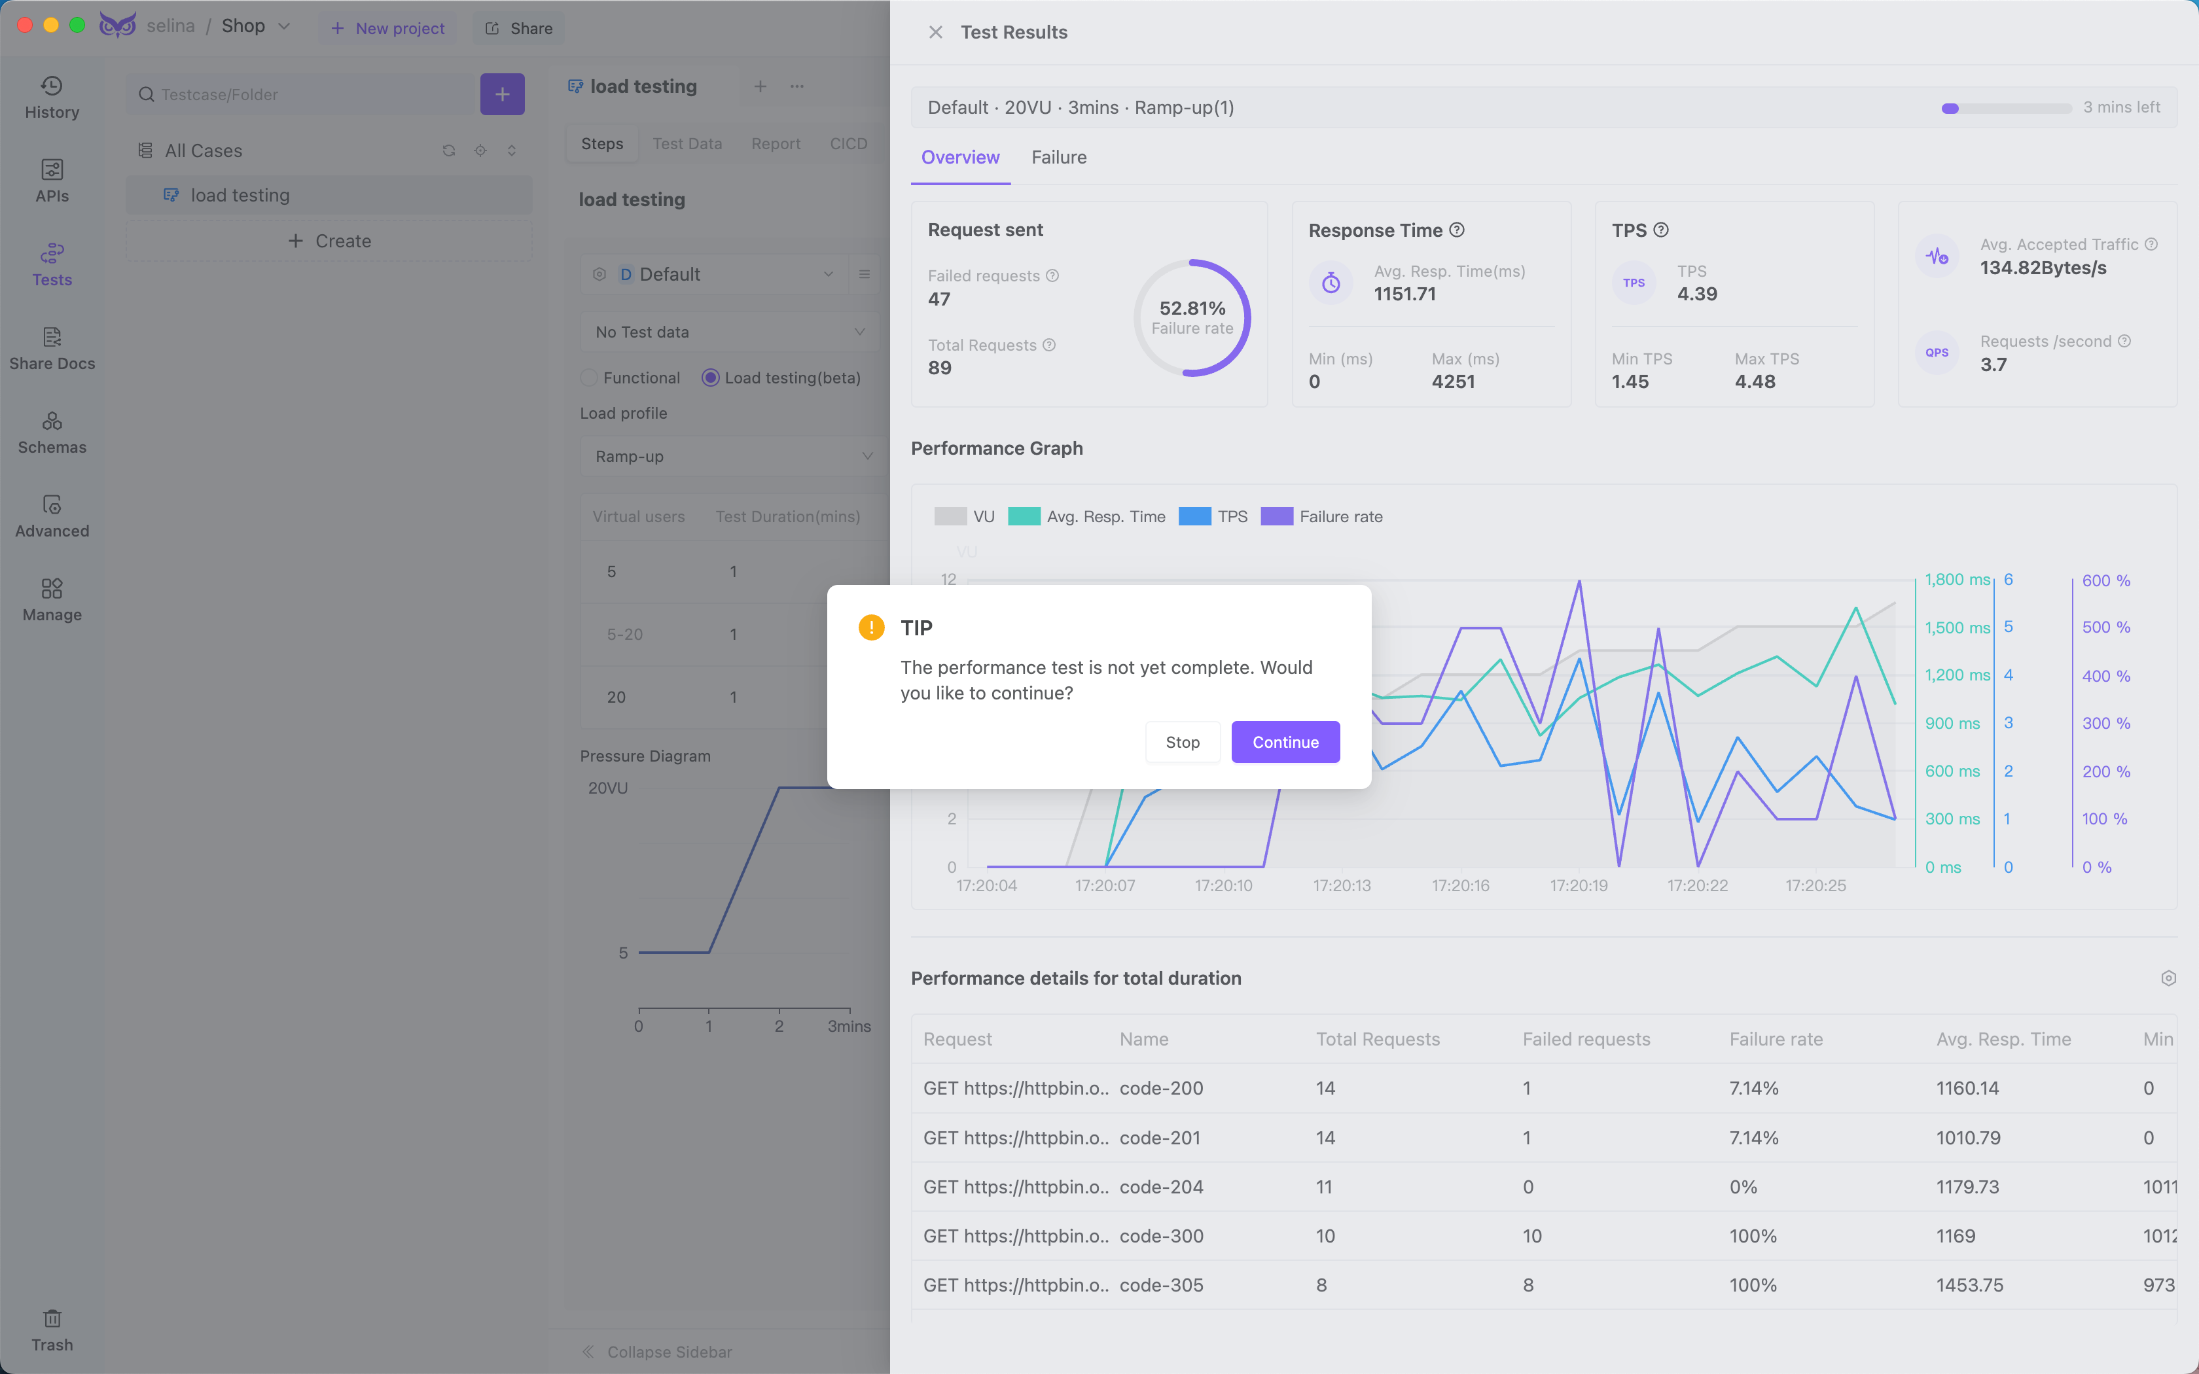2199x1374 pixels.
Task: Click the Collapse Sidebar chevrons
Action: pyautogui.click(x=588, y=1351)
